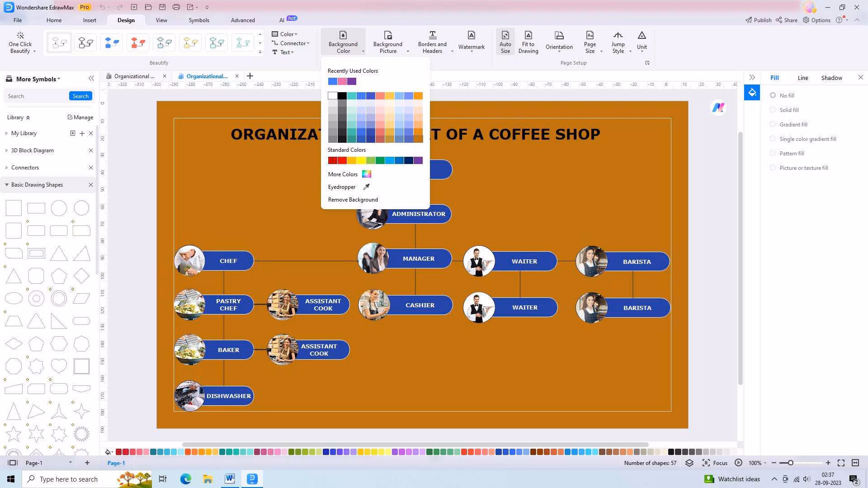Click the One Click Beautify icon
868x488 pixels.
click(x=20, y=36)
